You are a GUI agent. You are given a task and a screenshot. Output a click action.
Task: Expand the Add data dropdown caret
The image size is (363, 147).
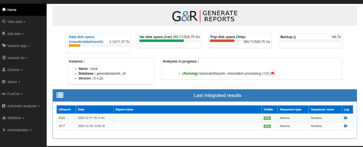coord(23,34)
